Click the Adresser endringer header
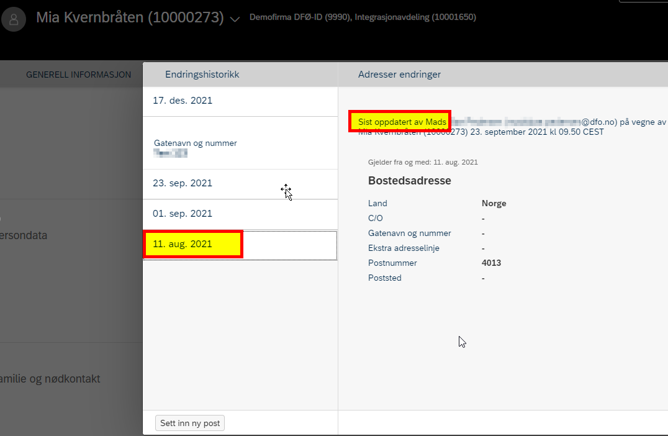 [399, 75]
